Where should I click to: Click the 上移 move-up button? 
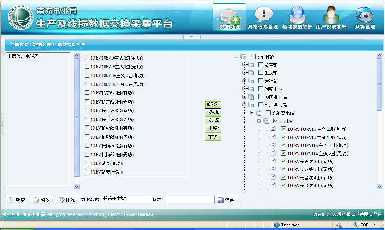click(213, 128)
